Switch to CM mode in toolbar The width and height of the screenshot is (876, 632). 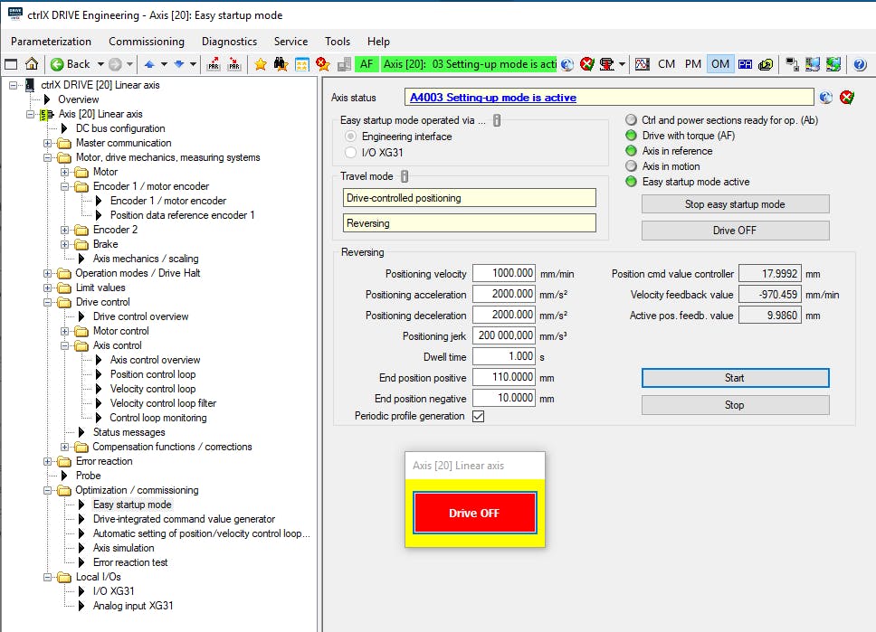[666, 64]
